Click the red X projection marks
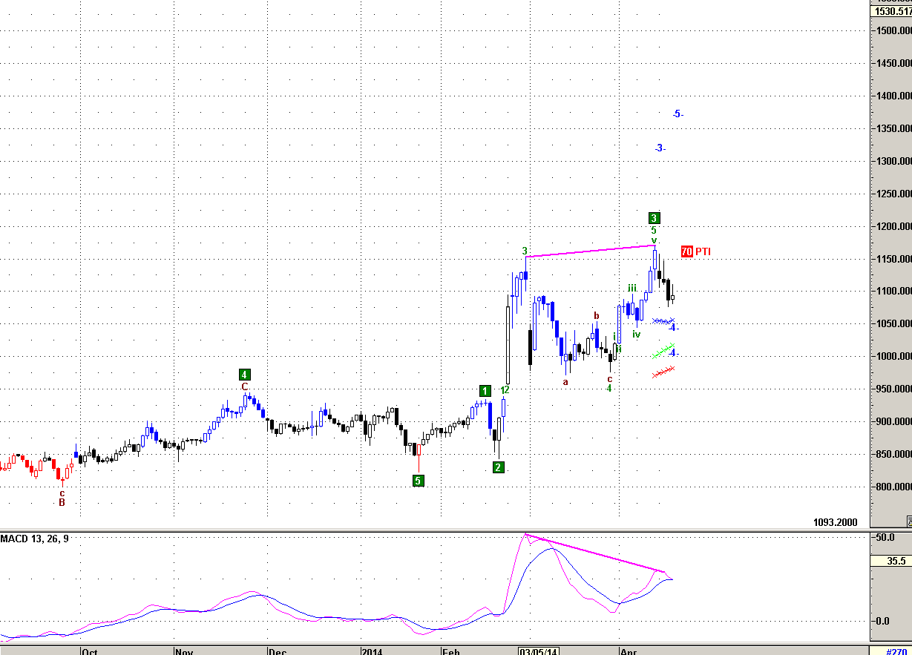The image size is (912, 655). click(663, 372)
